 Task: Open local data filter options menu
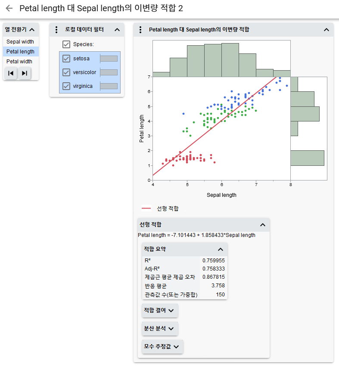(56, 30)
